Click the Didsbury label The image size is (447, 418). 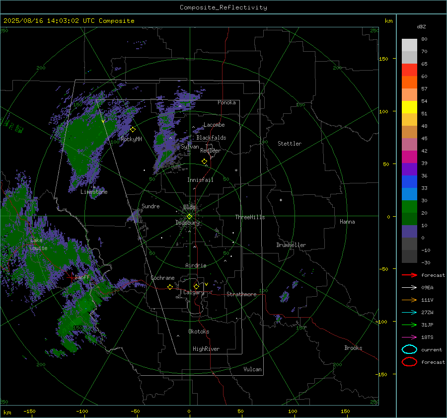pos(187,223)
